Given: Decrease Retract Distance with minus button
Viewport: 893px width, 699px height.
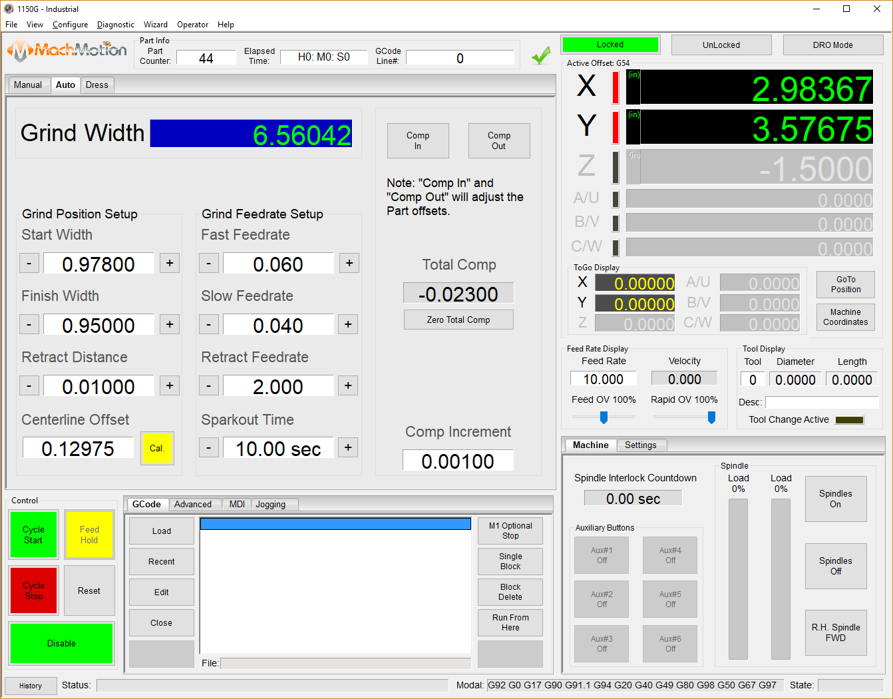Looking at the screenshot, I should coord(29,386).
